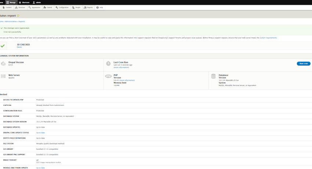Click the Administration breadcrumb link
The width and height of the screenshot is (312, 169).
point(11,21)
